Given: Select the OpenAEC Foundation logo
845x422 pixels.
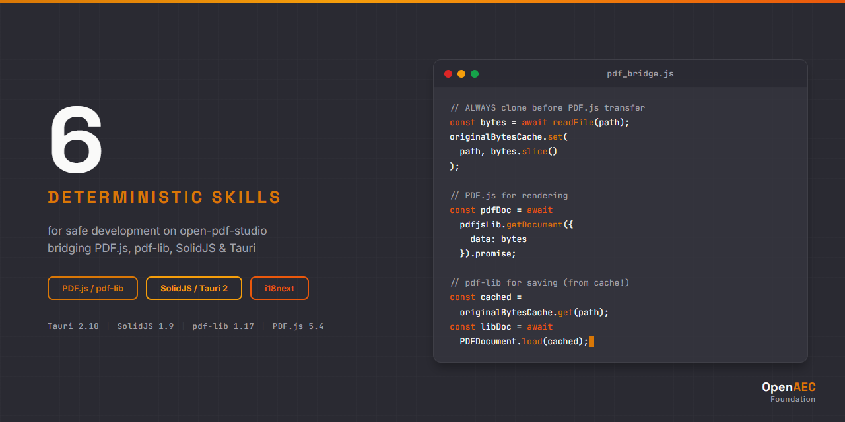Looking at the screenshot, I should point(788,392).
